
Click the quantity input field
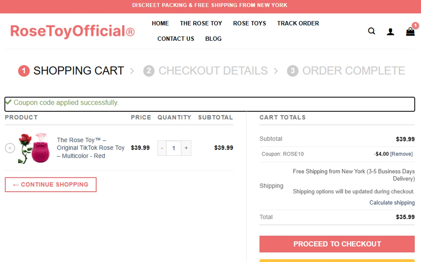pos(174,148)
